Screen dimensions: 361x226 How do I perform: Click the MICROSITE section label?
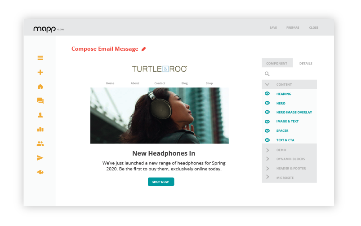[285, 178]
